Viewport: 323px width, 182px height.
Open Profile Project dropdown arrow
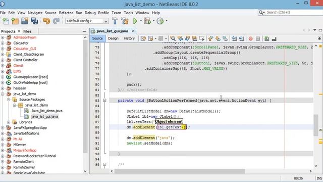pyautogui.click(x=167, y=21)
